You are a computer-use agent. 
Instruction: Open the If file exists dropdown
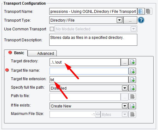(125, 106)
